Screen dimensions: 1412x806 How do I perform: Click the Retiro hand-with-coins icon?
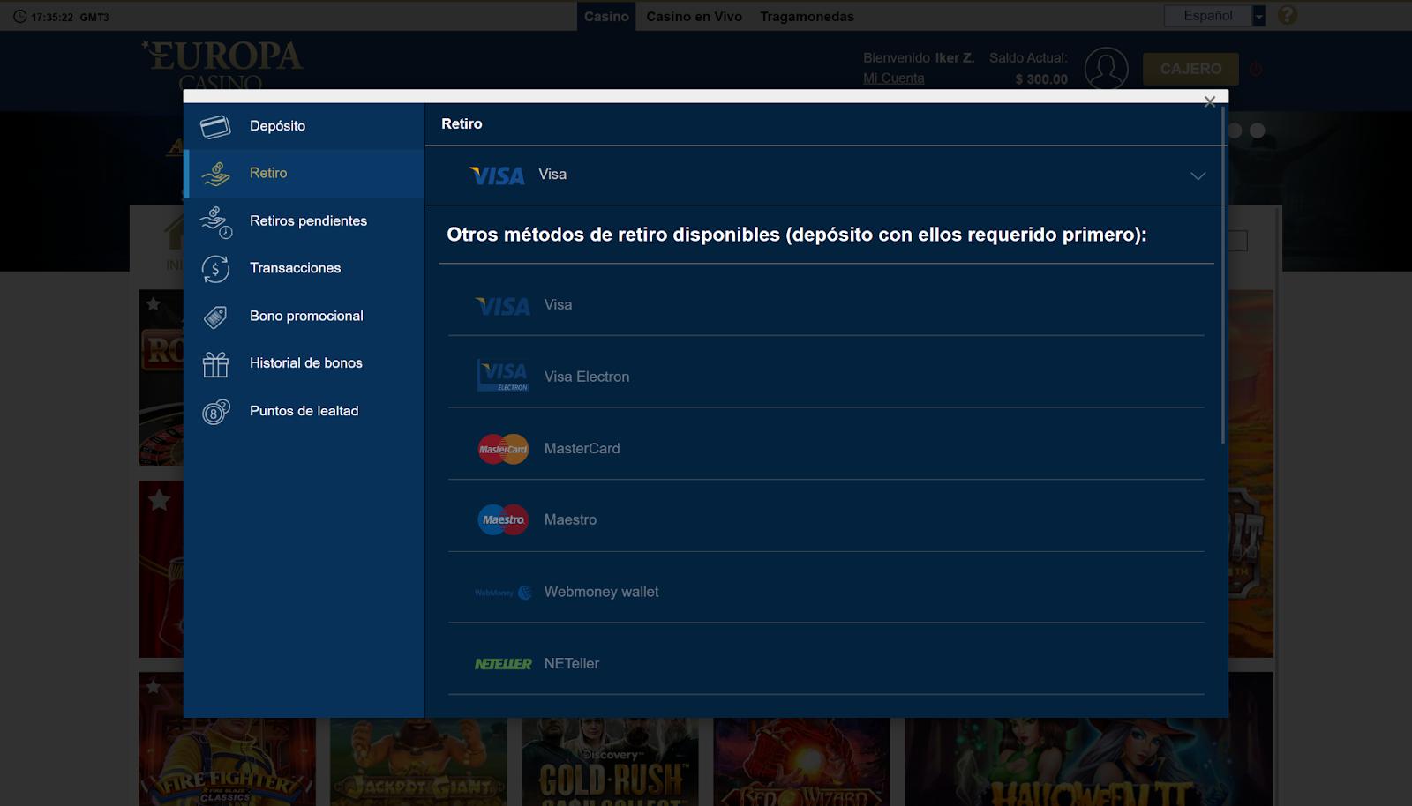215,174
